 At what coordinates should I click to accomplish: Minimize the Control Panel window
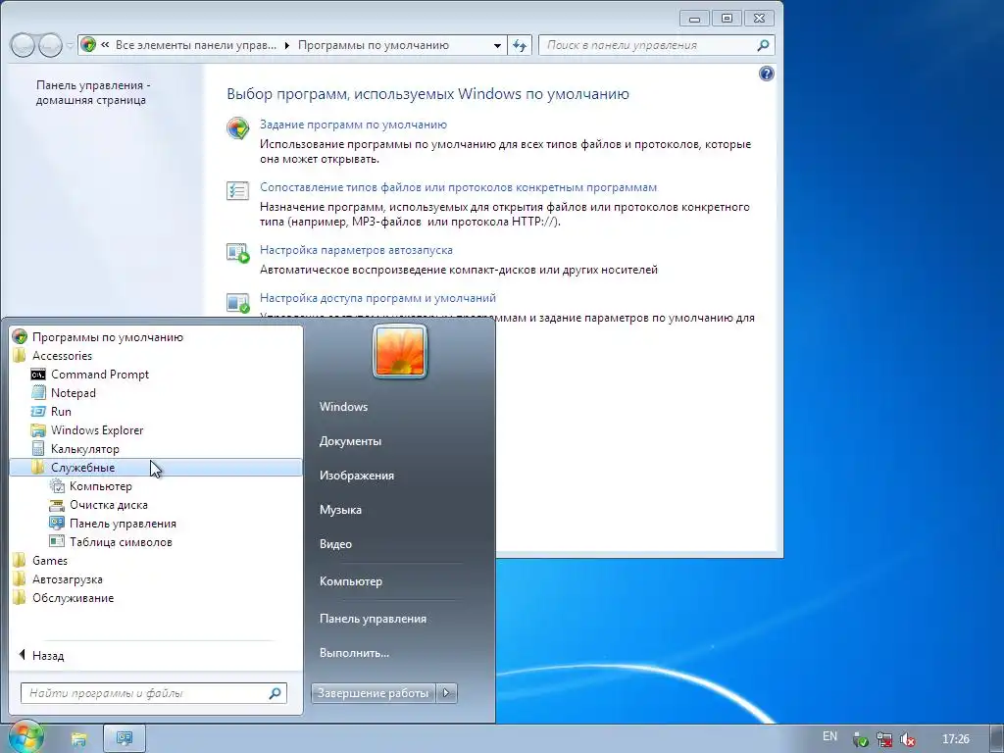click(x=695, y=18)
